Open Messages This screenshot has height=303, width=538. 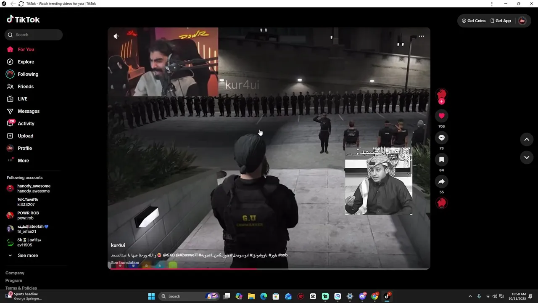[x=29, y=111]
